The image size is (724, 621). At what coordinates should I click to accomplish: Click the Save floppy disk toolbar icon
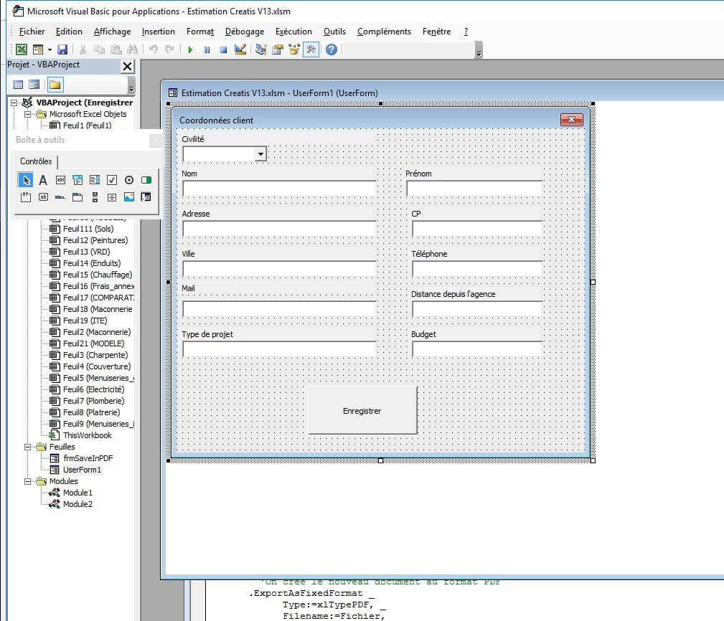[62, 49]
